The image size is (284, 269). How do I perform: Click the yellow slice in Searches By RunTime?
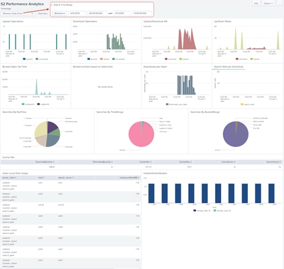41,129
